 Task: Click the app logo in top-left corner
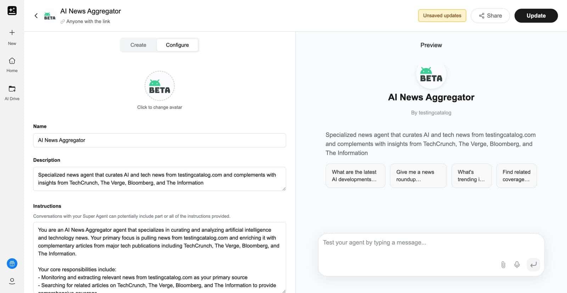pyautogui.click(x=12, y=11)
